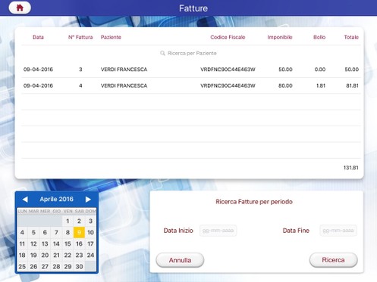Select day 7 in the calendar
Image resolution: width=377 pixels, height=282 pixels.
point(56,232)
